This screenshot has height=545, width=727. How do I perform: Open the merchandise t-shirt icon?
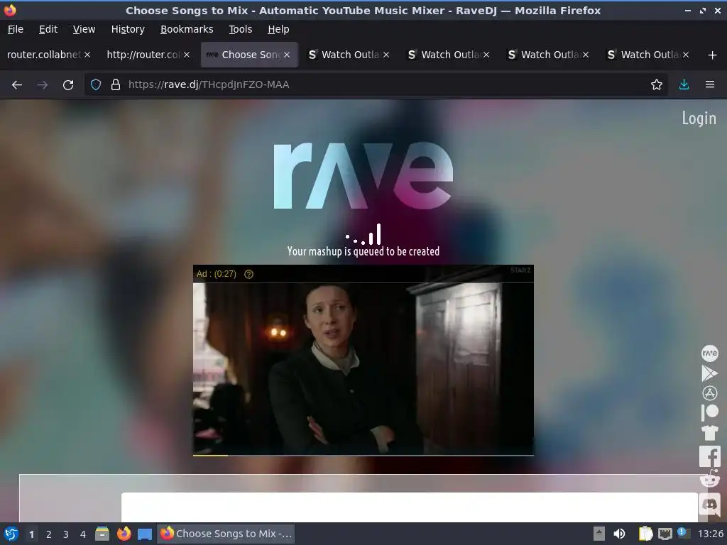(x=709, y=433)
